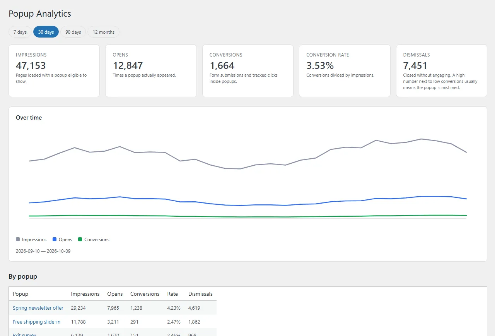Click 'Times a popup actually appeared.' description

[144, 75]
